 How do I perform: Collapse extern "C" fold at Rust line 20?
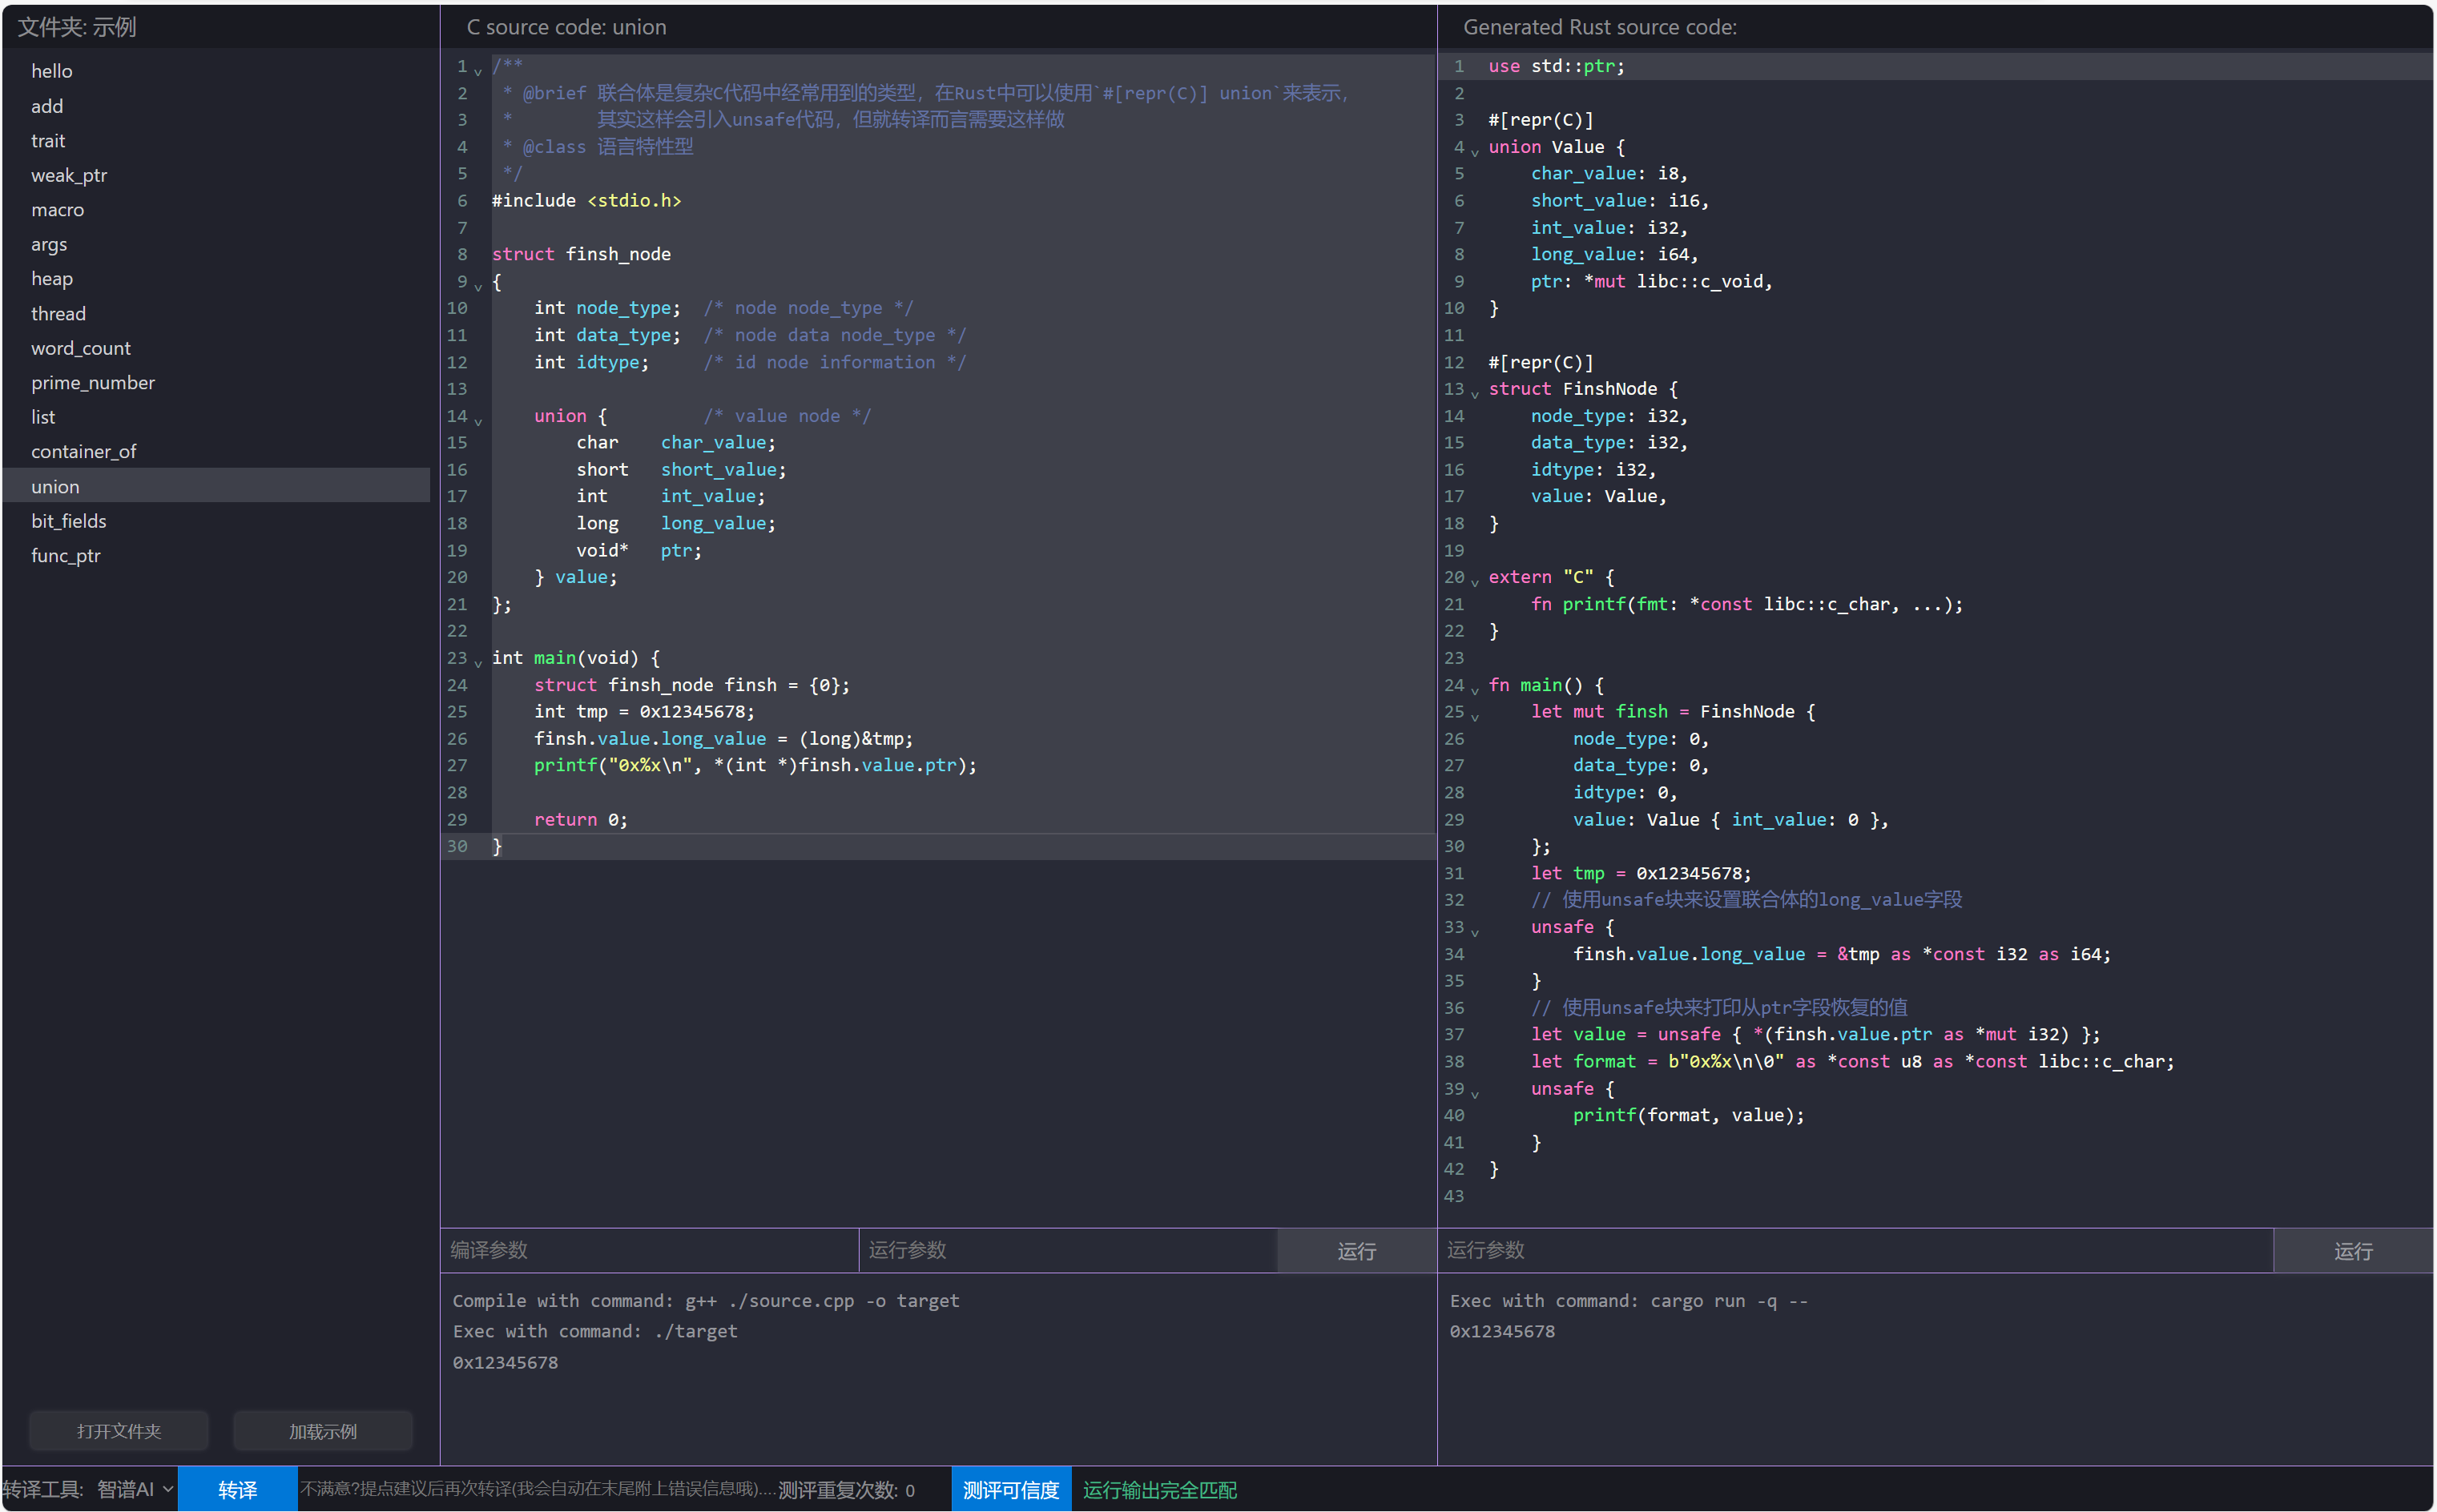point(1475,582)
